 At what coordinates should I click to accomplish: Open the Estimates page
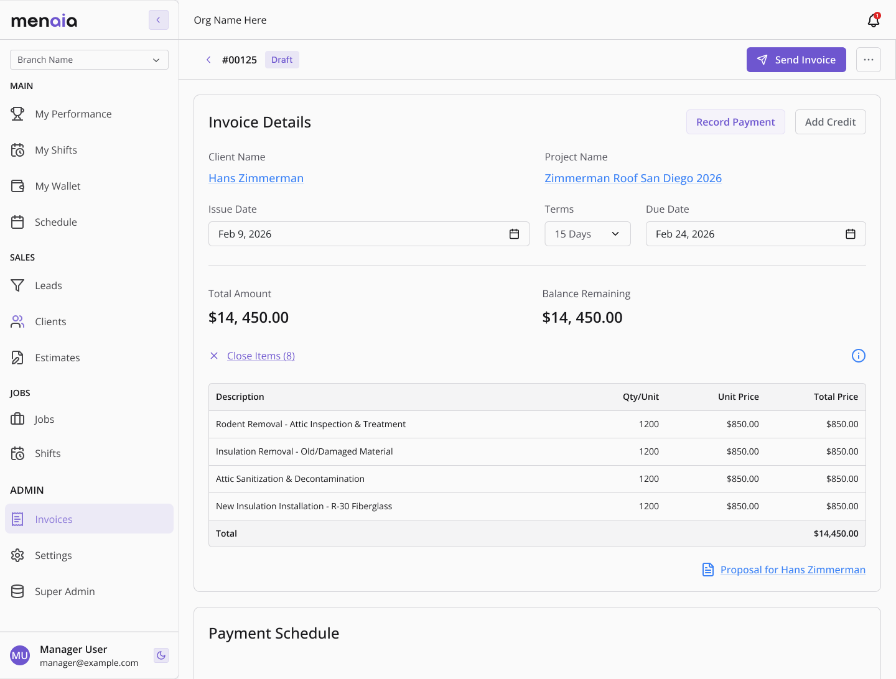(x=57, y=358)
